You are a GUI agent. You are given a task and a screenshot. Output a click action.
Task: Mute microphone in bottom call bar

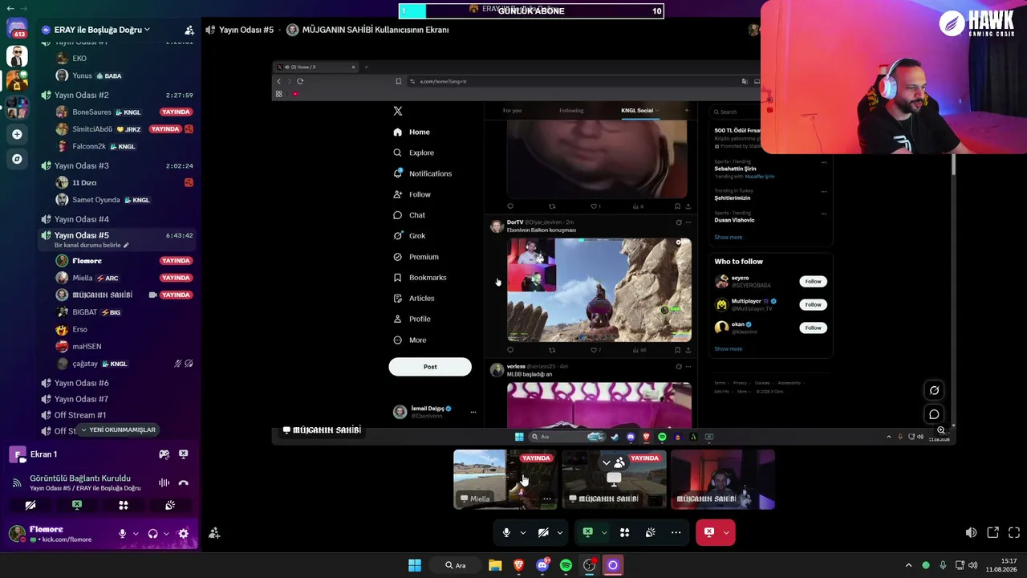coord(506,532)
